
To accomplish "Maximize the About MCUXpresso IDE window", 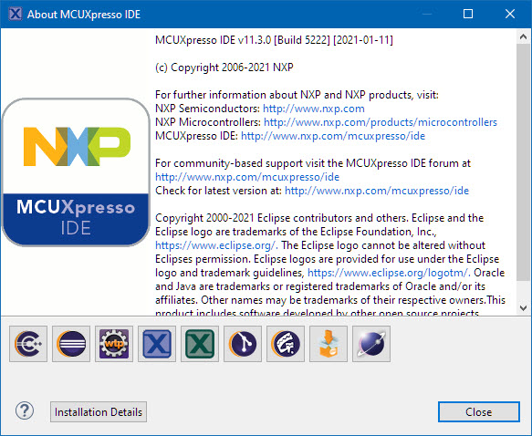I will point(468,14).
